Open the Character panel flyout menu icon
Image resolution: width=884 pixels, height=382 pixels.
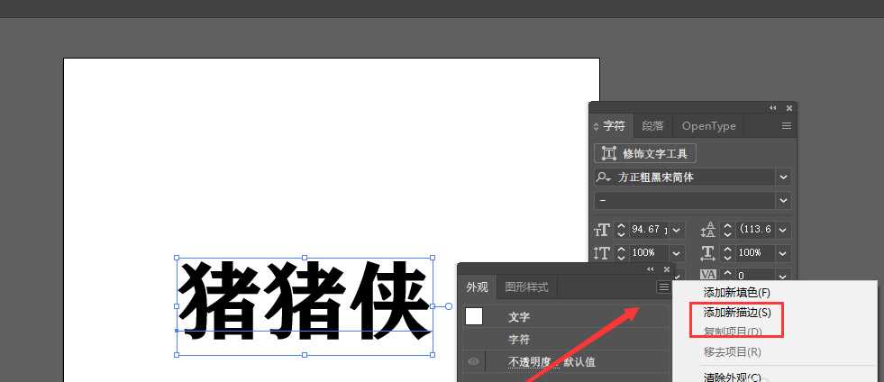point(787,126)
